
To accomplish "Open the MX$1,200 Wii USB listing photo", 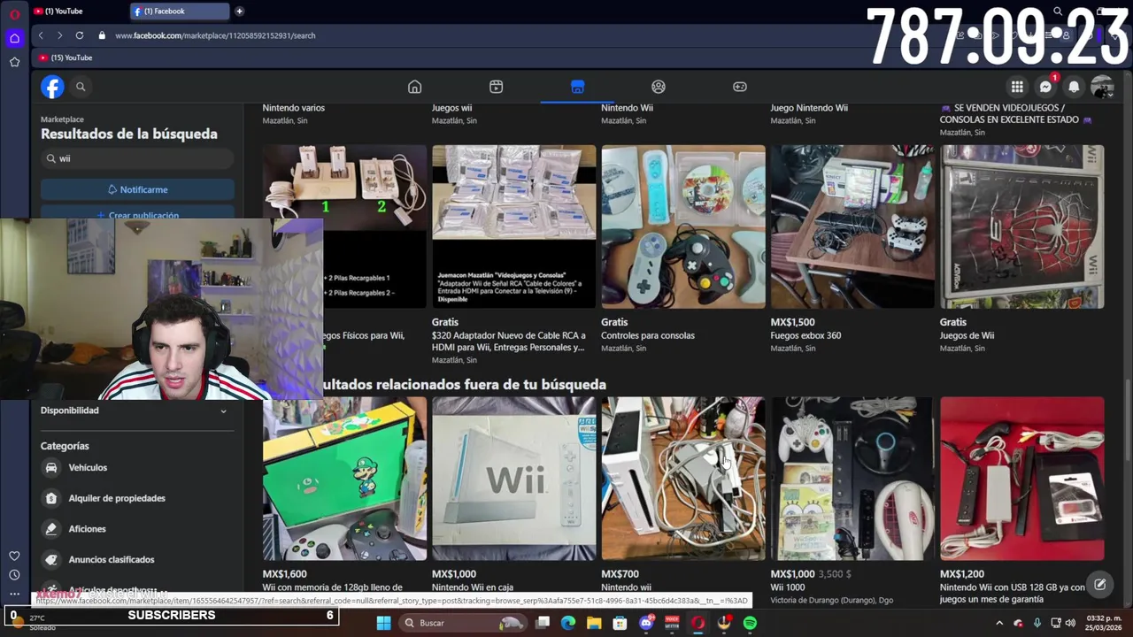I will (1022, 479).
